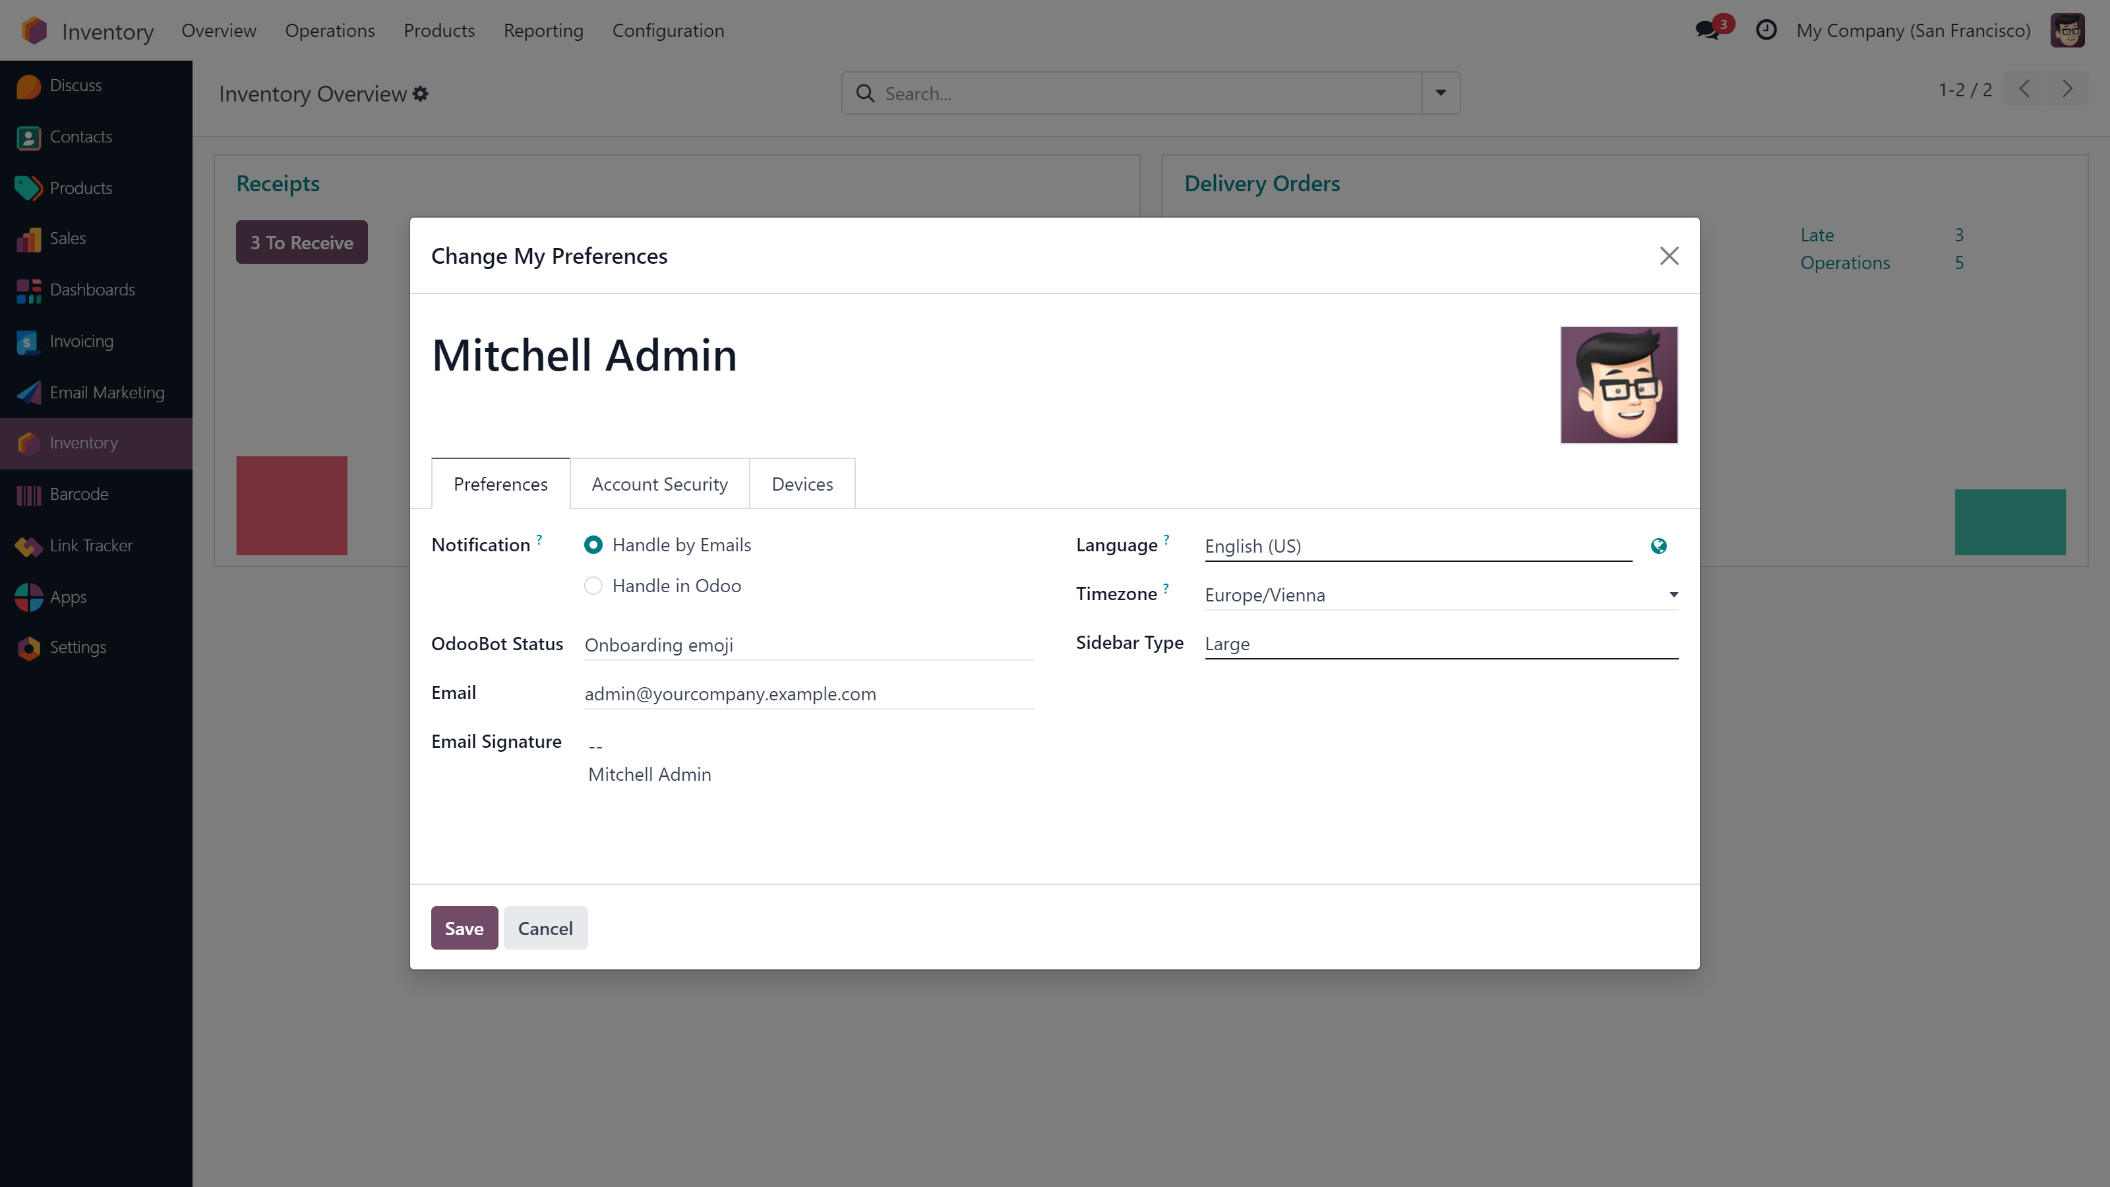2110x1187 pixels.
Task: Open the Email Marketing app
Action: coord(105,392)
